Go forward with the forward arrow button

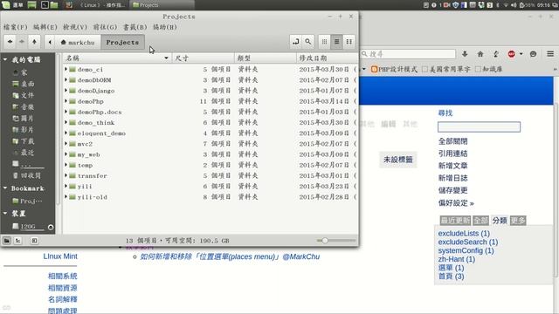[x=22, y=42]
